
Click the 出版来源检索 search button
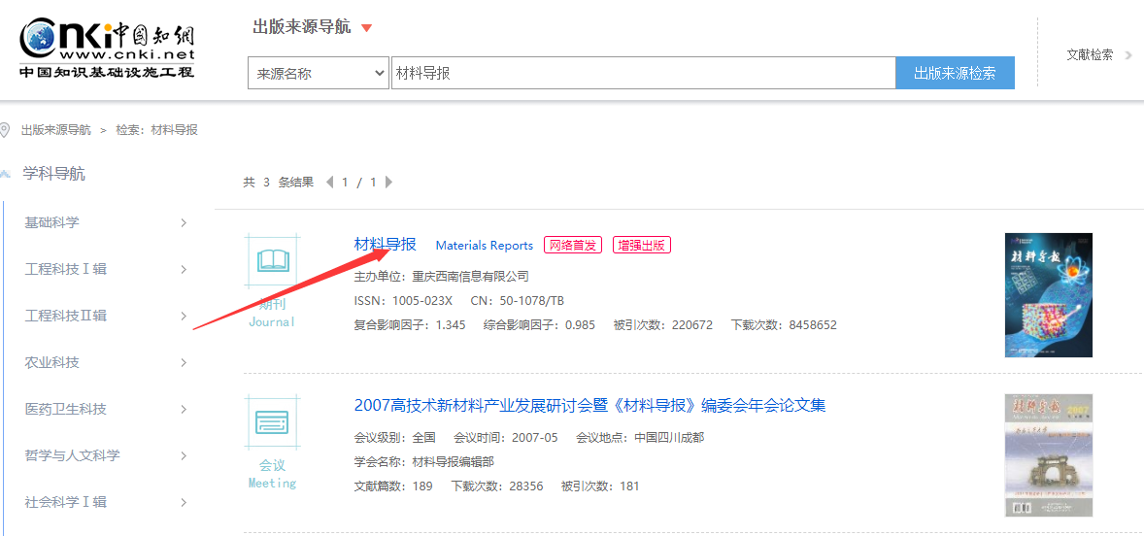(x=955, y=73)
